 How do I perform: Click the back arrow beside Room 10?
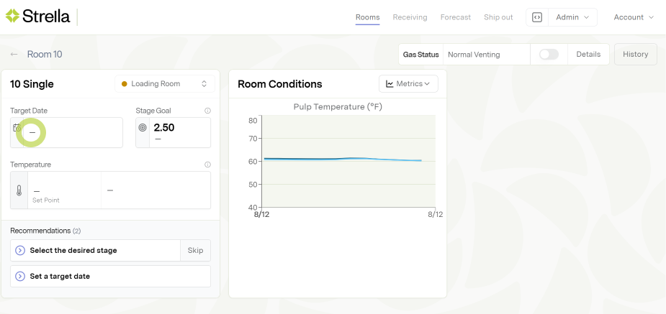tap(14, 55)
